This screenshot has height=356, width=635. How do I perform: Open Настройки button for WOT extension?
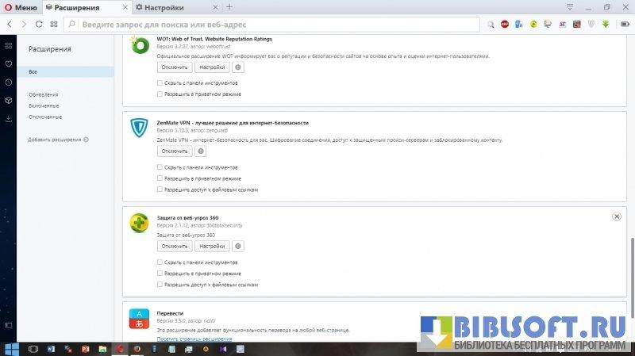(x=212, y=67)
